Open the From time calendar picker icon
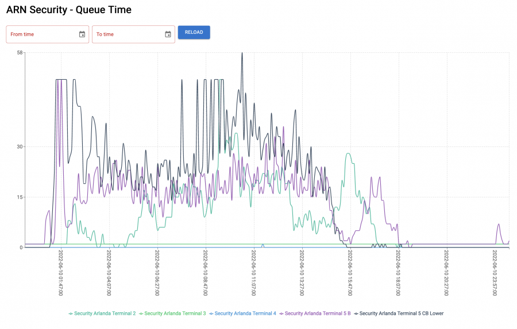517x329 pixels. coord(82,34)
